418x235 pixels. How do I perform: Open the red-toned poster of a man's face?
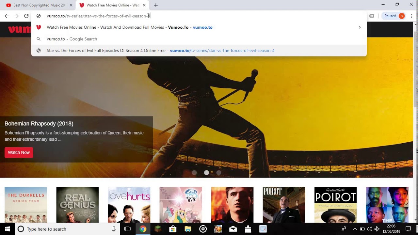coord(232,205)
